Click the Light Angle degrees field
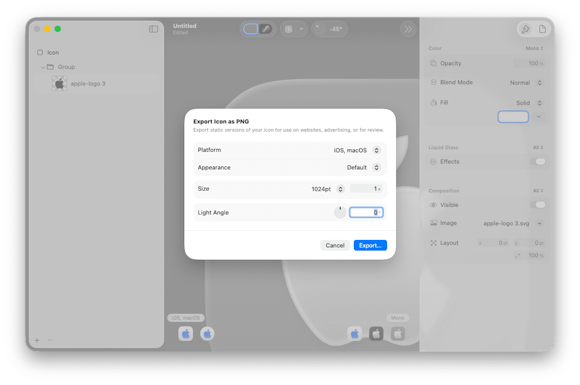Screen dimensions: 580x385 pyautogui.click(x=366, y=212)
